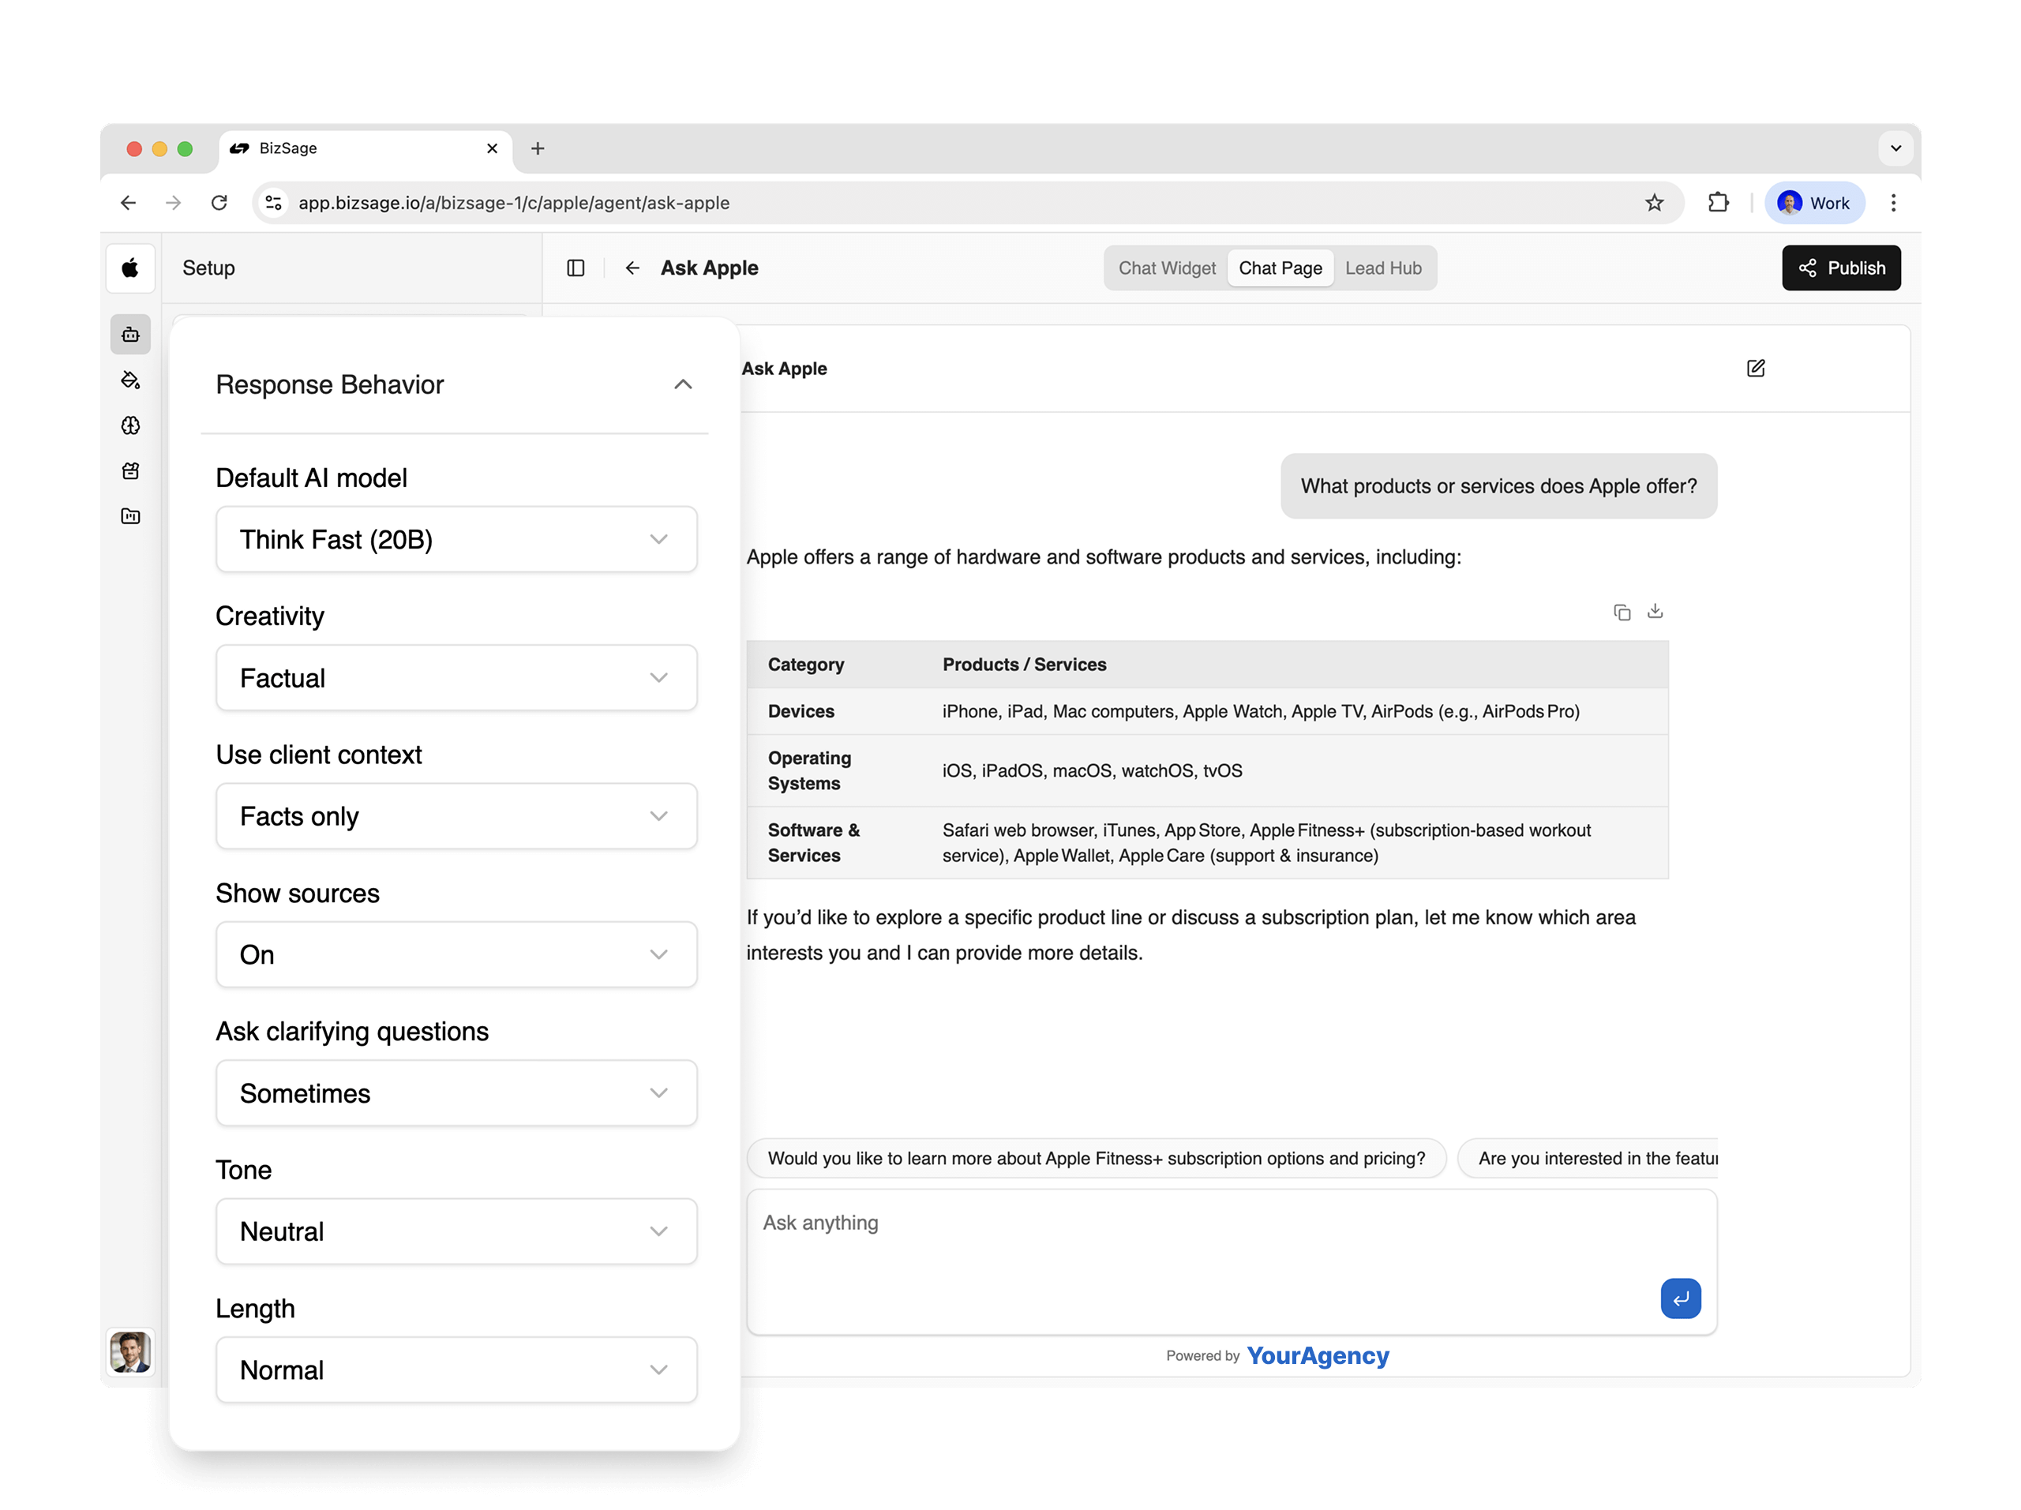Copy the assistant's response using copy icon

click(x=1622, y=611)
